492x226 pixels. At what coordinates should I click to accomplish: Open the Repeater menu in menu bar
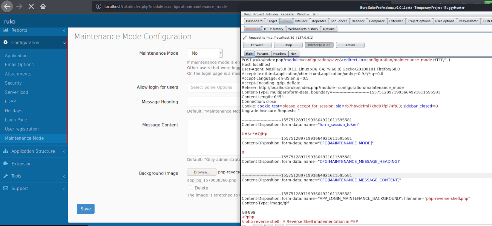coord(287,14)
